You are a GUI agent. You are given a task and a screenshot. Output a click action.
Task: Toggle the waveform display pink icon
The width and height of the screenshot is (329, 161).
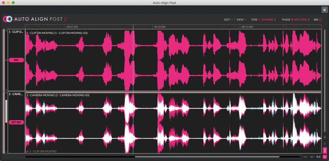pos(325,157)
